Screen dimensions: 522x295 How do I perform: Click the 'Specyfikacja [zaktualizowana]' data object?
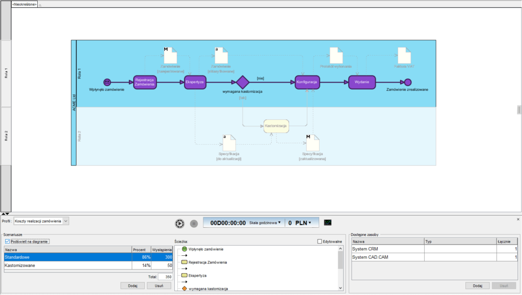312,143
